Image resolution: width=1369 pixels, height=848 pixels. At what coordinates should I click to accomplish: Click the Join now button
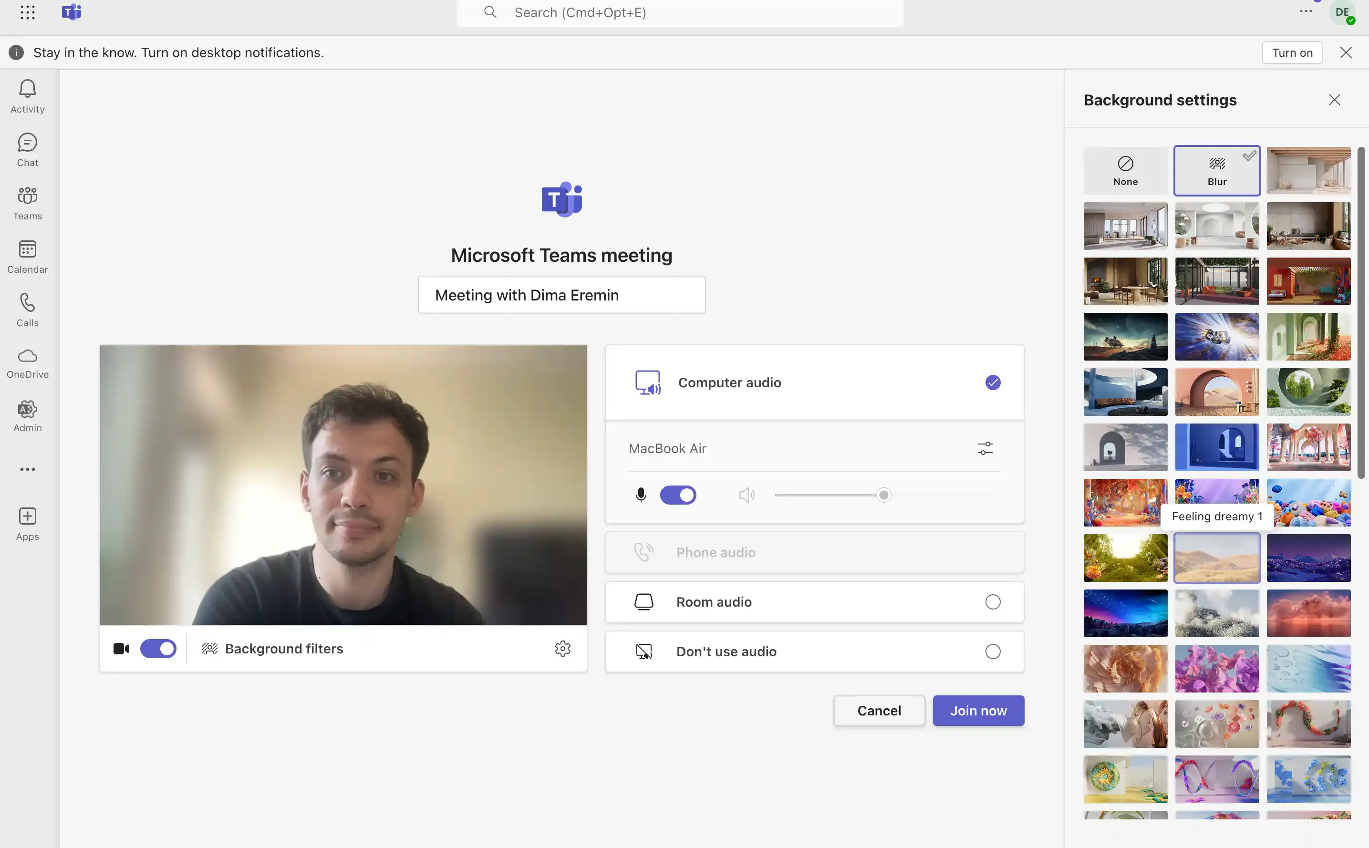(x=978, y=710)
